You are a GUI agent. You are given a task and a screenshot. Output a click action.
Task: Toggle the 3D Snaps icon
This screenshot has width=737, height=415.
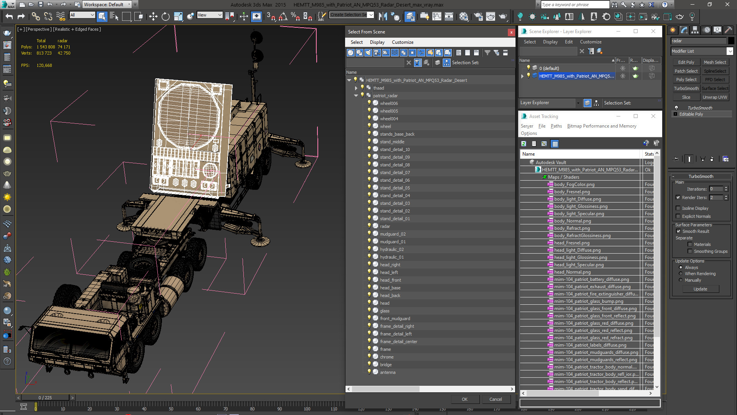pyautogui.click(x=271, y=16)
